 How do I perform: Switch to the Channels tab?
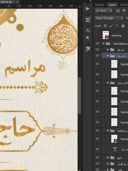coord(124,5)
